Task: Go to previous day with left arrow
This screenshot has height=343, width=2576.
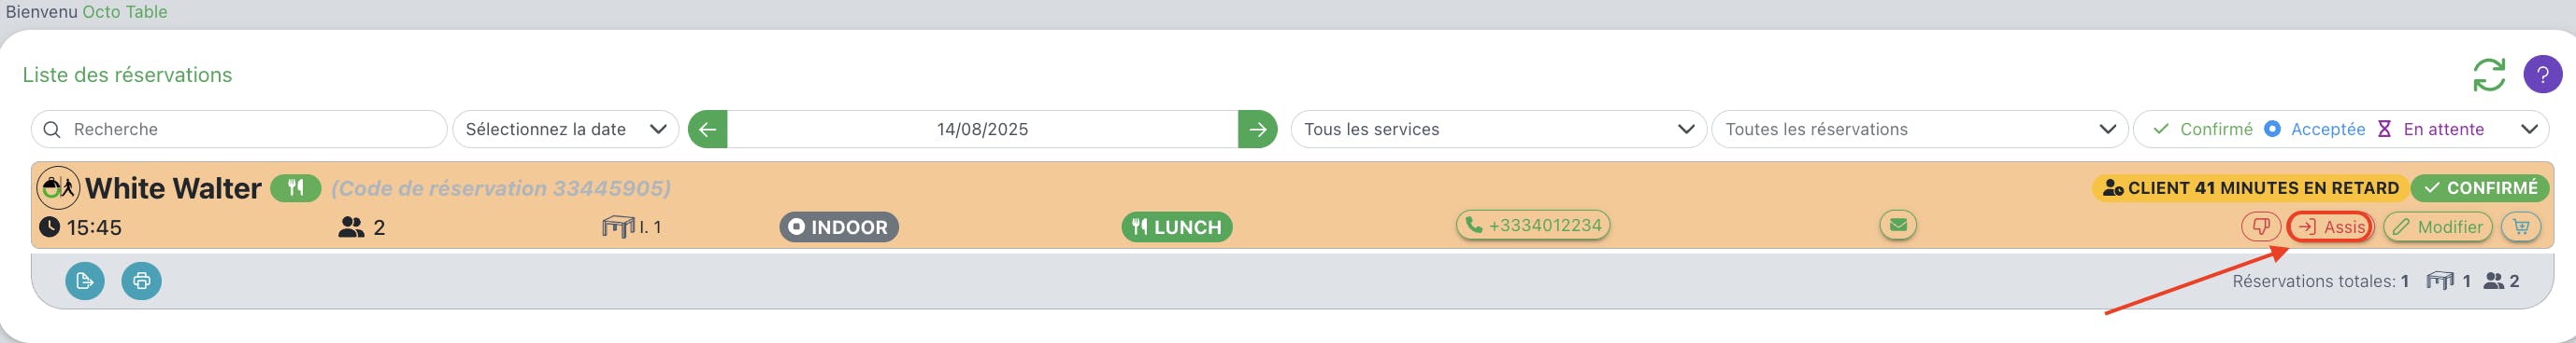Action: click(707, 130)
